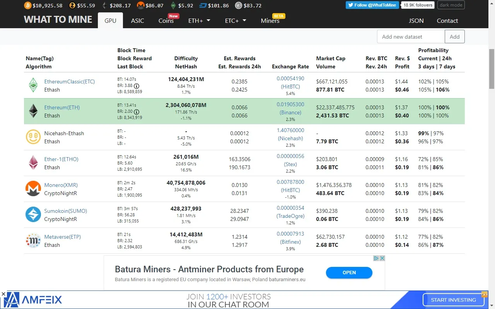Switch to the ASIC tab
This screenshot has height=309, width=495.
click(x=137, y=20)
